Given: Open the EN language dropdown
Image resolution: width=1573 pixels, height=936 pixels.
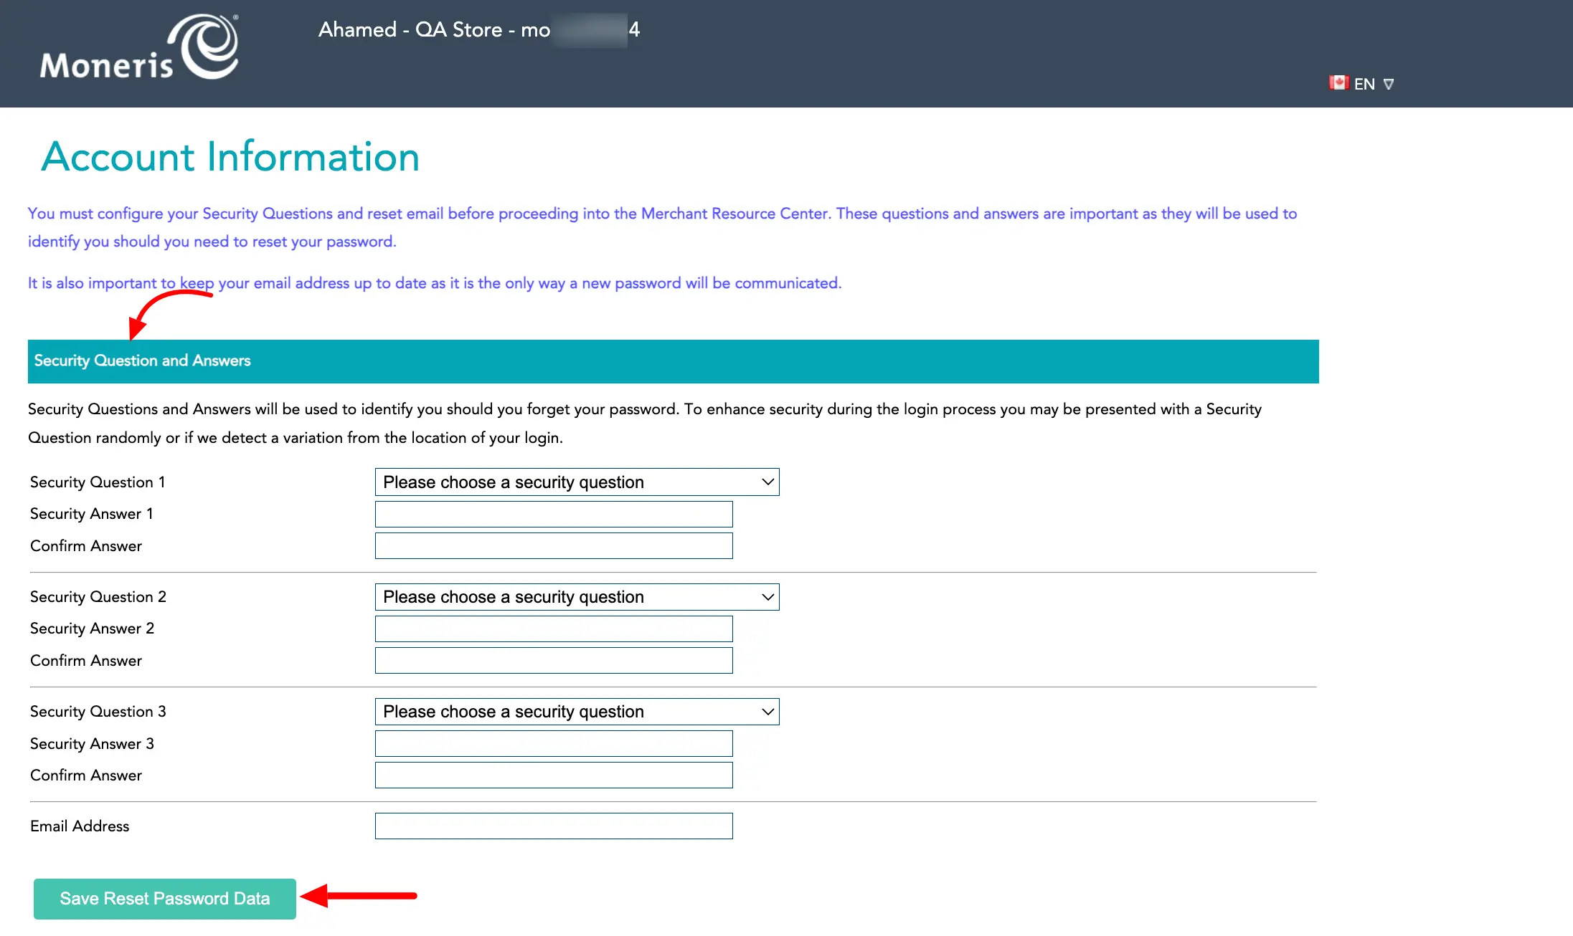Looking at the screenshot, I should click(1364, 84).
